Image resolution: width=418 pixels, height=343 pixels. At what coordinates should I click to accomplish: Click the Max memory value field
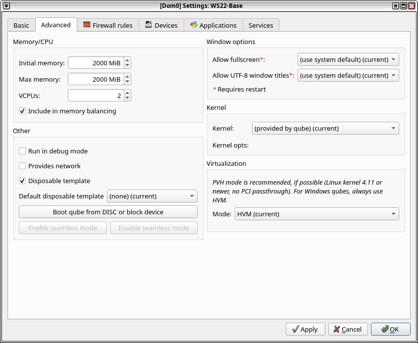coord(96,79)
